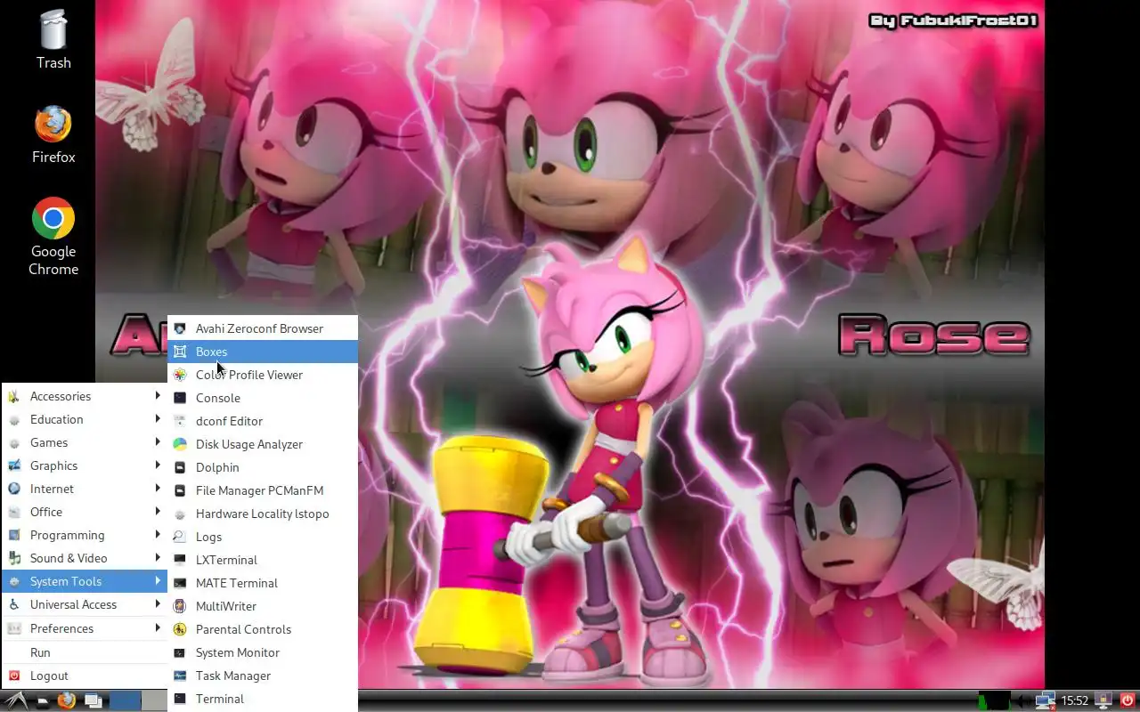Viewport: 1140px width, 712px height.
Task: Open File Manager PCManFM entry
Action: coord(263,490)
